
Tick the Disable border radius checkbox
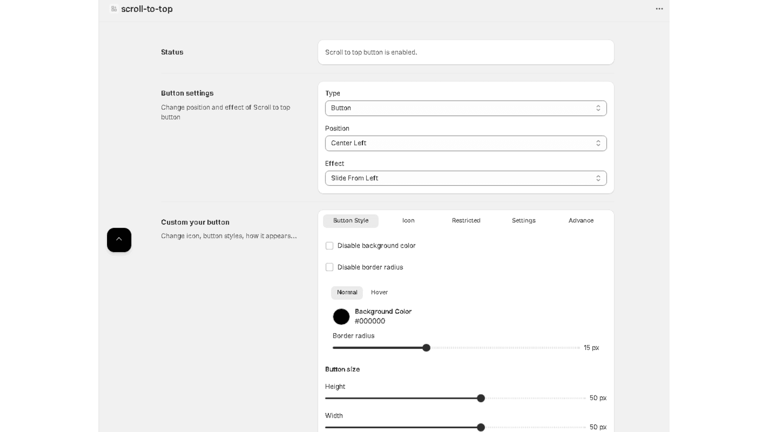tap(329, 267)
